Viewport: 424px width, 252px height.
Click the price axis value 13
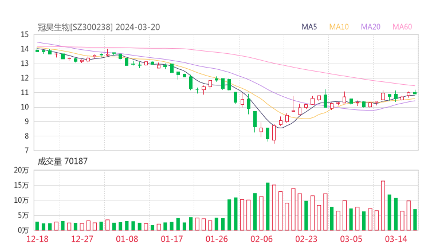[25, 64]
